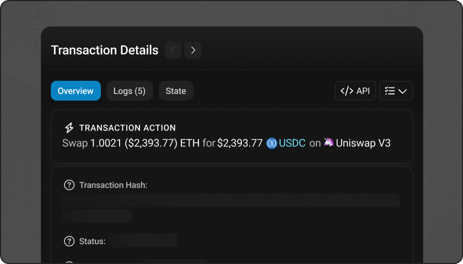Click the Transaction Details heading
The width and height of the screenshot is (463, 264).
click(105, 50)
